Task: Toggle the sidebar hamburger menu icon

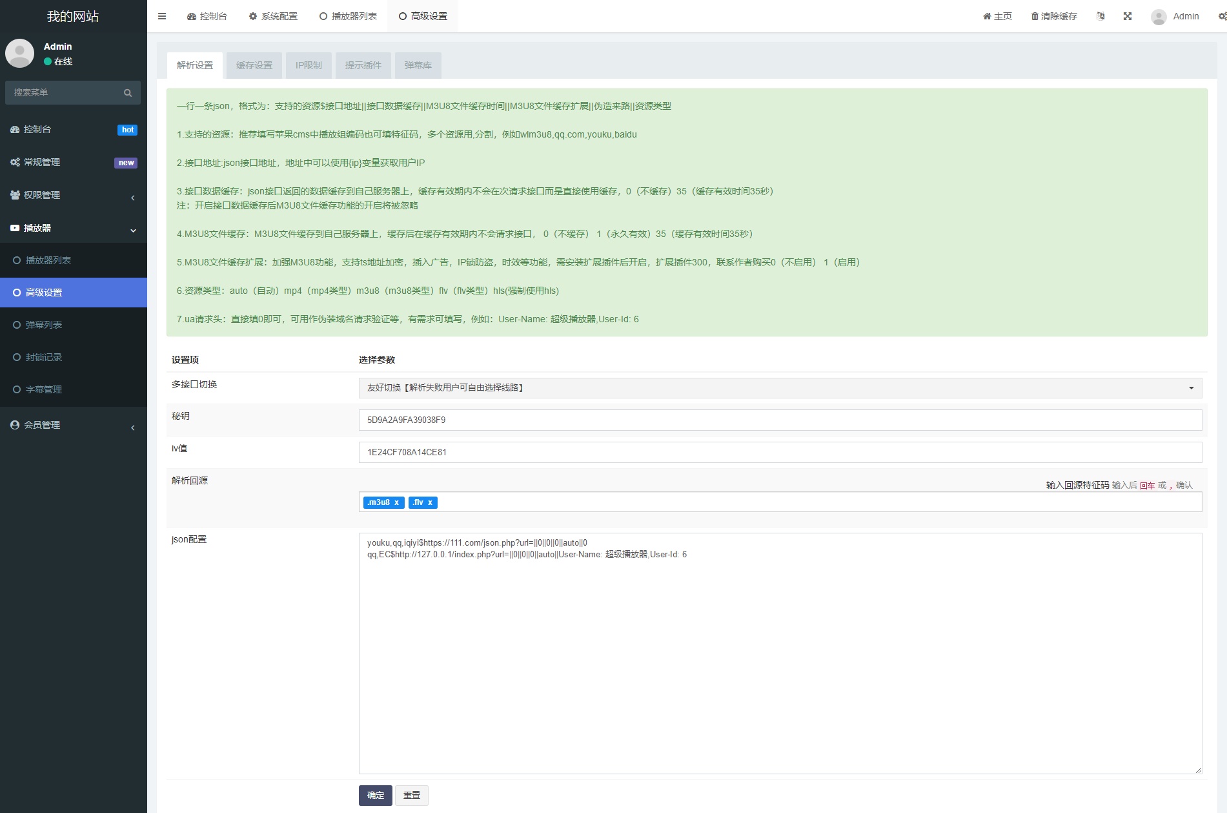Action: tap(162, 16)
